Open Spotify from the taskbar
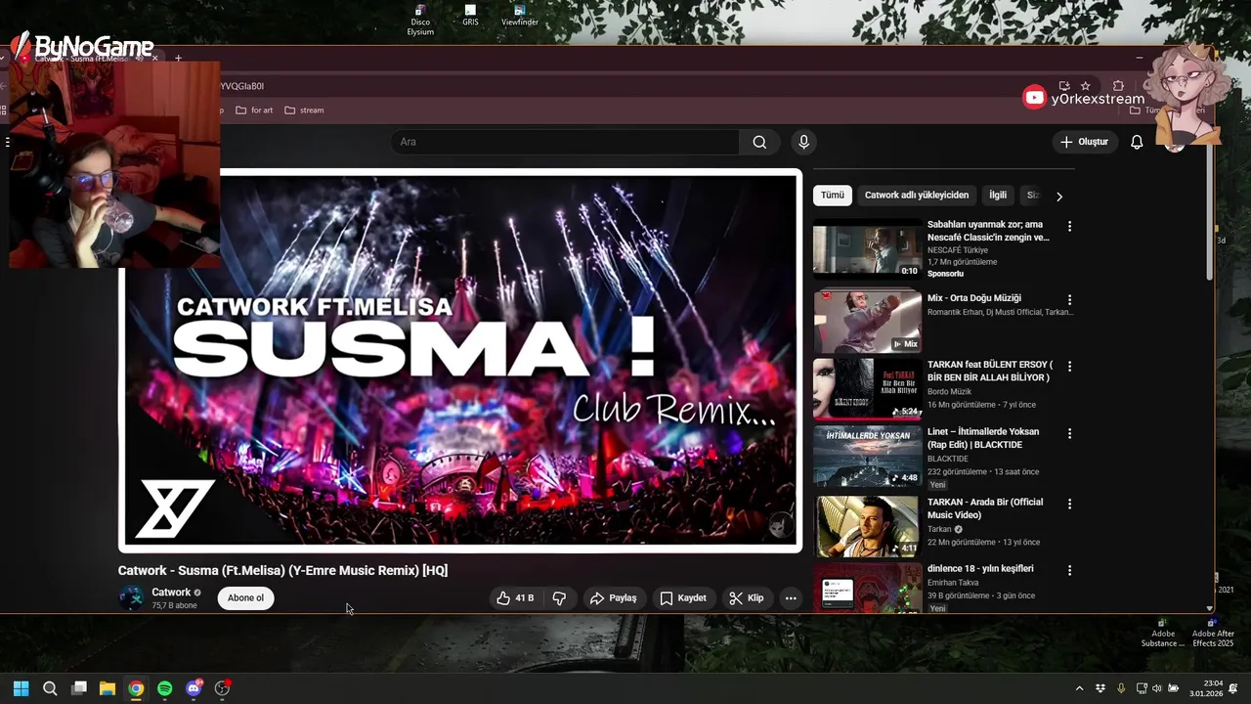The image size is (1251, 704). [165, 688]
